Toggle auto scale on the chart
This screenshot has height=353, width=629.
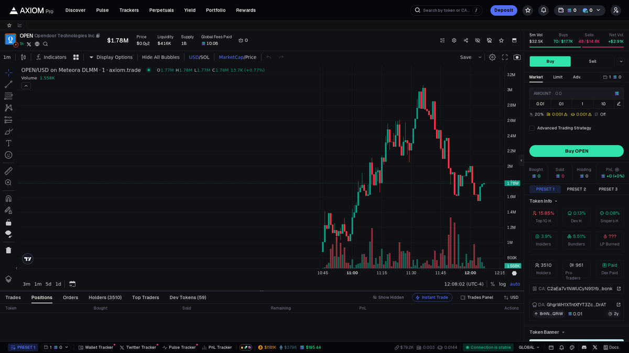click(x=515, y=284)
